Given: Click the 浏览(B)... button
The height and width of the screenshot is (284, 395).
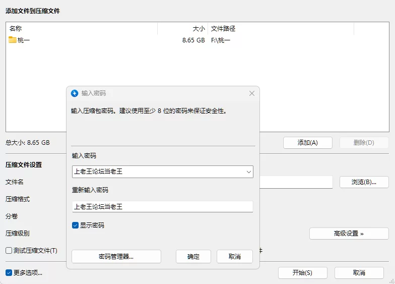Looking at the screenshot, I should click(364, 182).
